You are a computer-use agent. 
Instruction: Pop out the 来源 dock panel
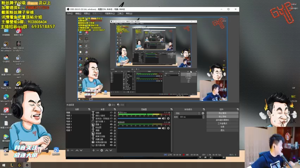(115, 109)
